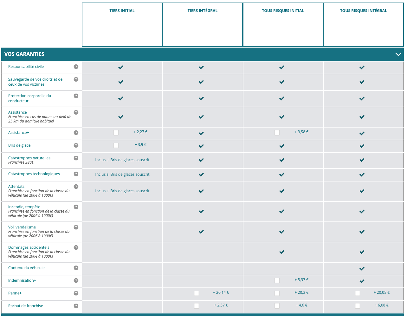Viewport: 407px width, 316px height.
Task: Open the Vol, vandalisme help icon
Action: pyautogui.click(x=76, y=227)
